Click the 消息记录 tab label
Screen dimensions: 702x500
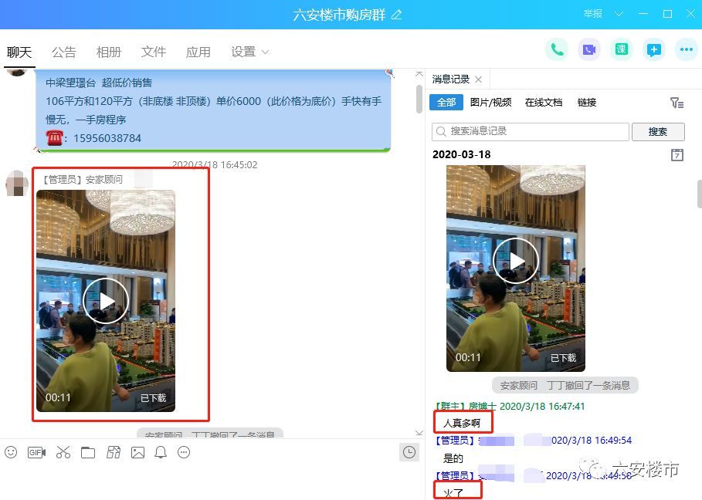coord(451,79)
